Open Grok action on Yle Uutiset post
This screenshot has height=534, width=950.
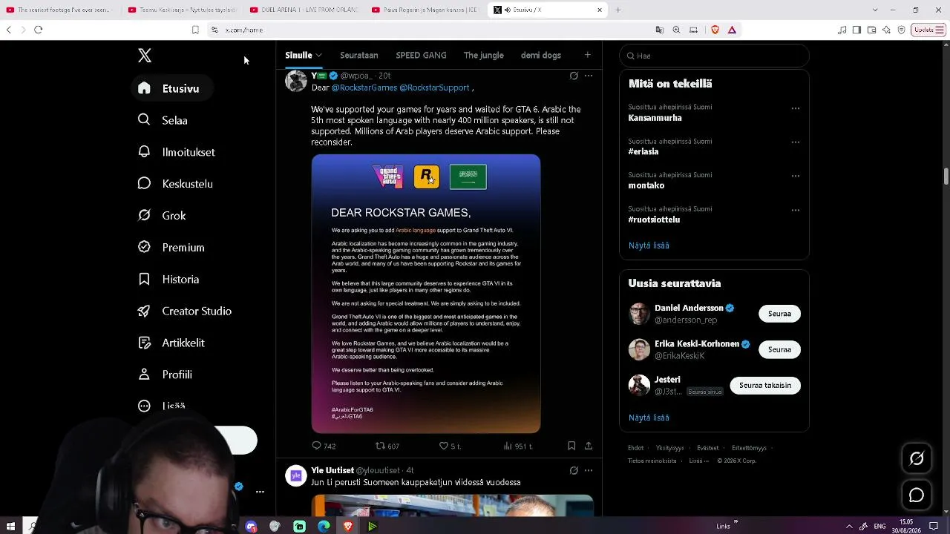[x=574, y=470]
